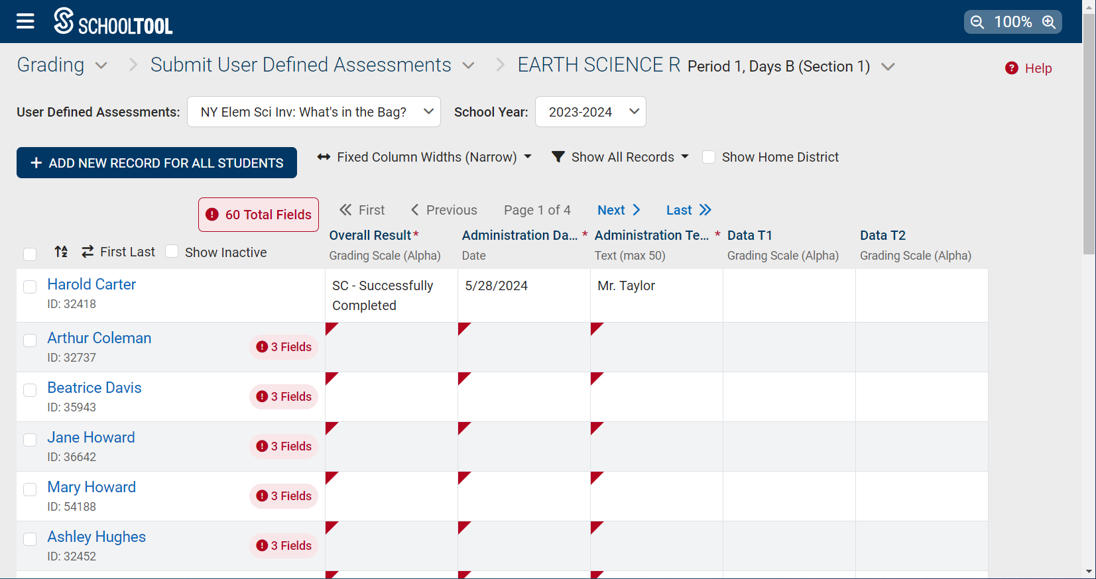This screenshot has width=1096, height=579.
Task: Click the filter funnel icon
Action: [x=558, y=157]
